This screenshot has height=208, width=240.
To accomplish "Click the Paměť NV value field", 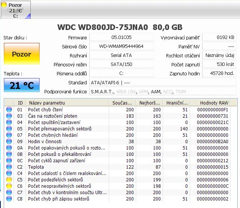I will point(219,46).
